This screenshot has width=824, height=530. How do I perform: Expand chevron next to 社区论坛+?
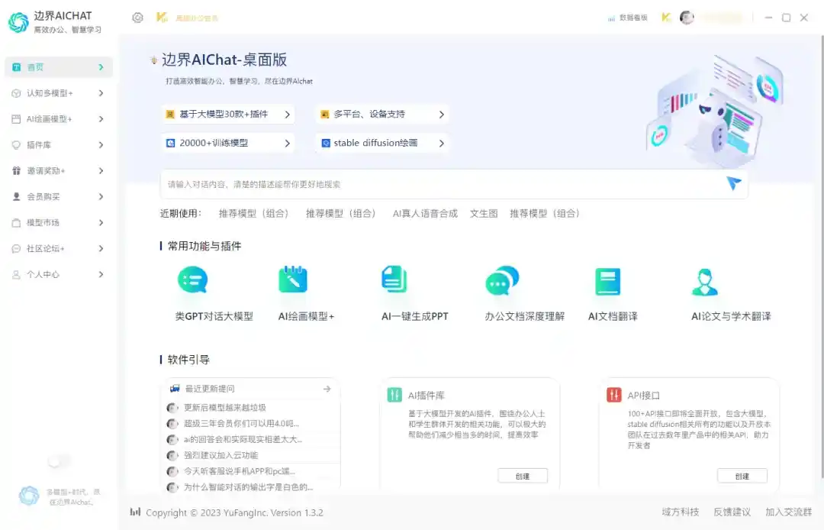tap(101, 248)
